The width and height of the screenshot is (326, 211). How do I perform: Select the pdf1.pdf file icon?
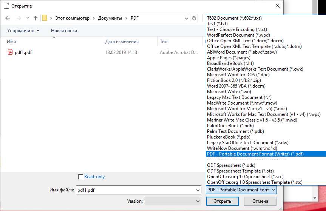[x=10, y=52]
